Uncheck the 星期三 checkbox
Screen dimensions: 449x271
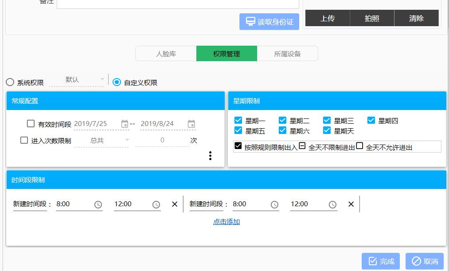click(327, 119)
